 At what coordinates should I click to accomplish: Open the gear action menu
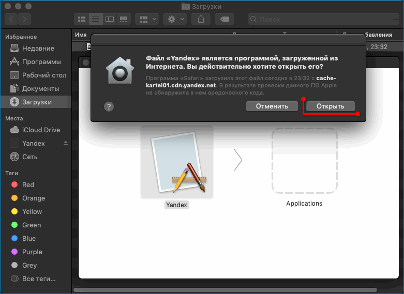tap(176, 19)
